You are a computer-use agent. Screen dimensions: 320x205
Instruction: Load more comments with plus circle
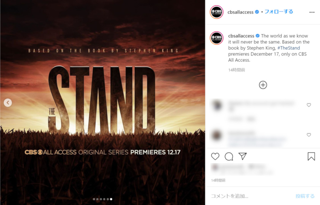pos(263,85)
